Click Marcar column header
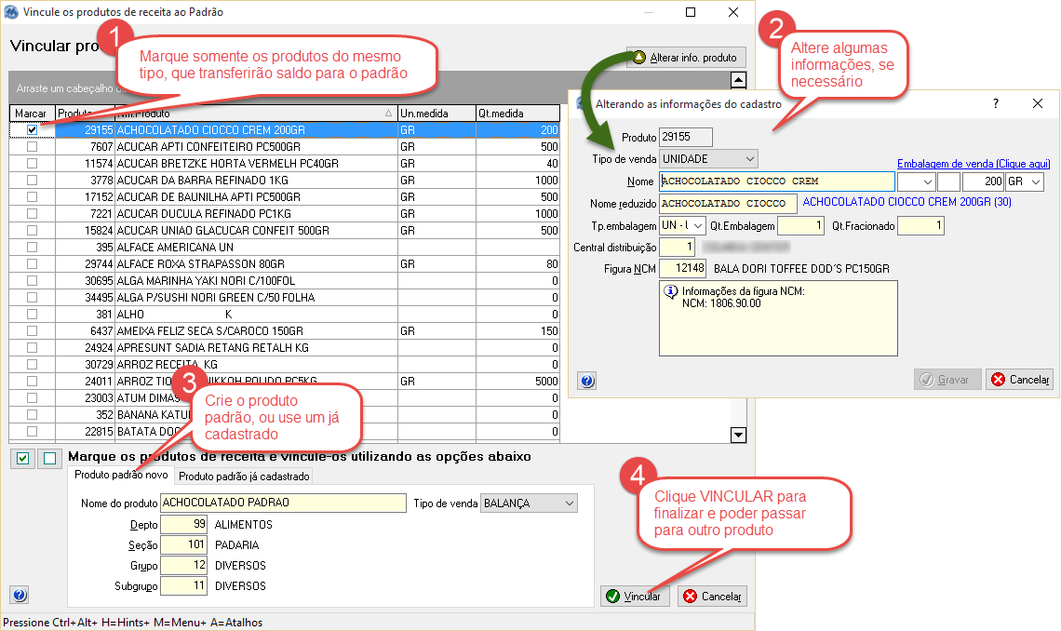Viewport: 1061px width, 631px height. [32, 113]
